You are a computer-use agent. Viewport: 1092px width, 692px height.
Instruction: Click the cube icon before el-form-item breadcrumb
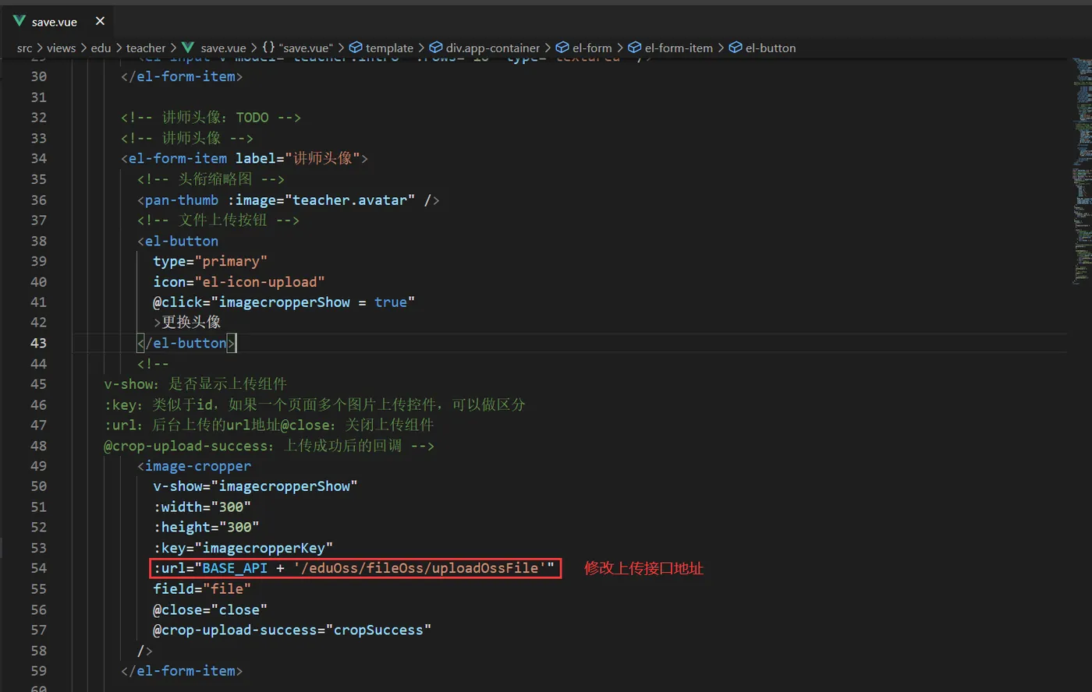coord(635,48)
